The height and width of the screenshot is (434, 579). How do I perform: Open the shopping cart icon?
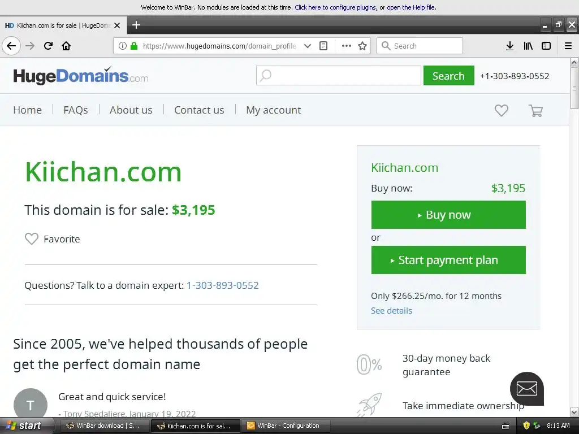pos(535,110)
